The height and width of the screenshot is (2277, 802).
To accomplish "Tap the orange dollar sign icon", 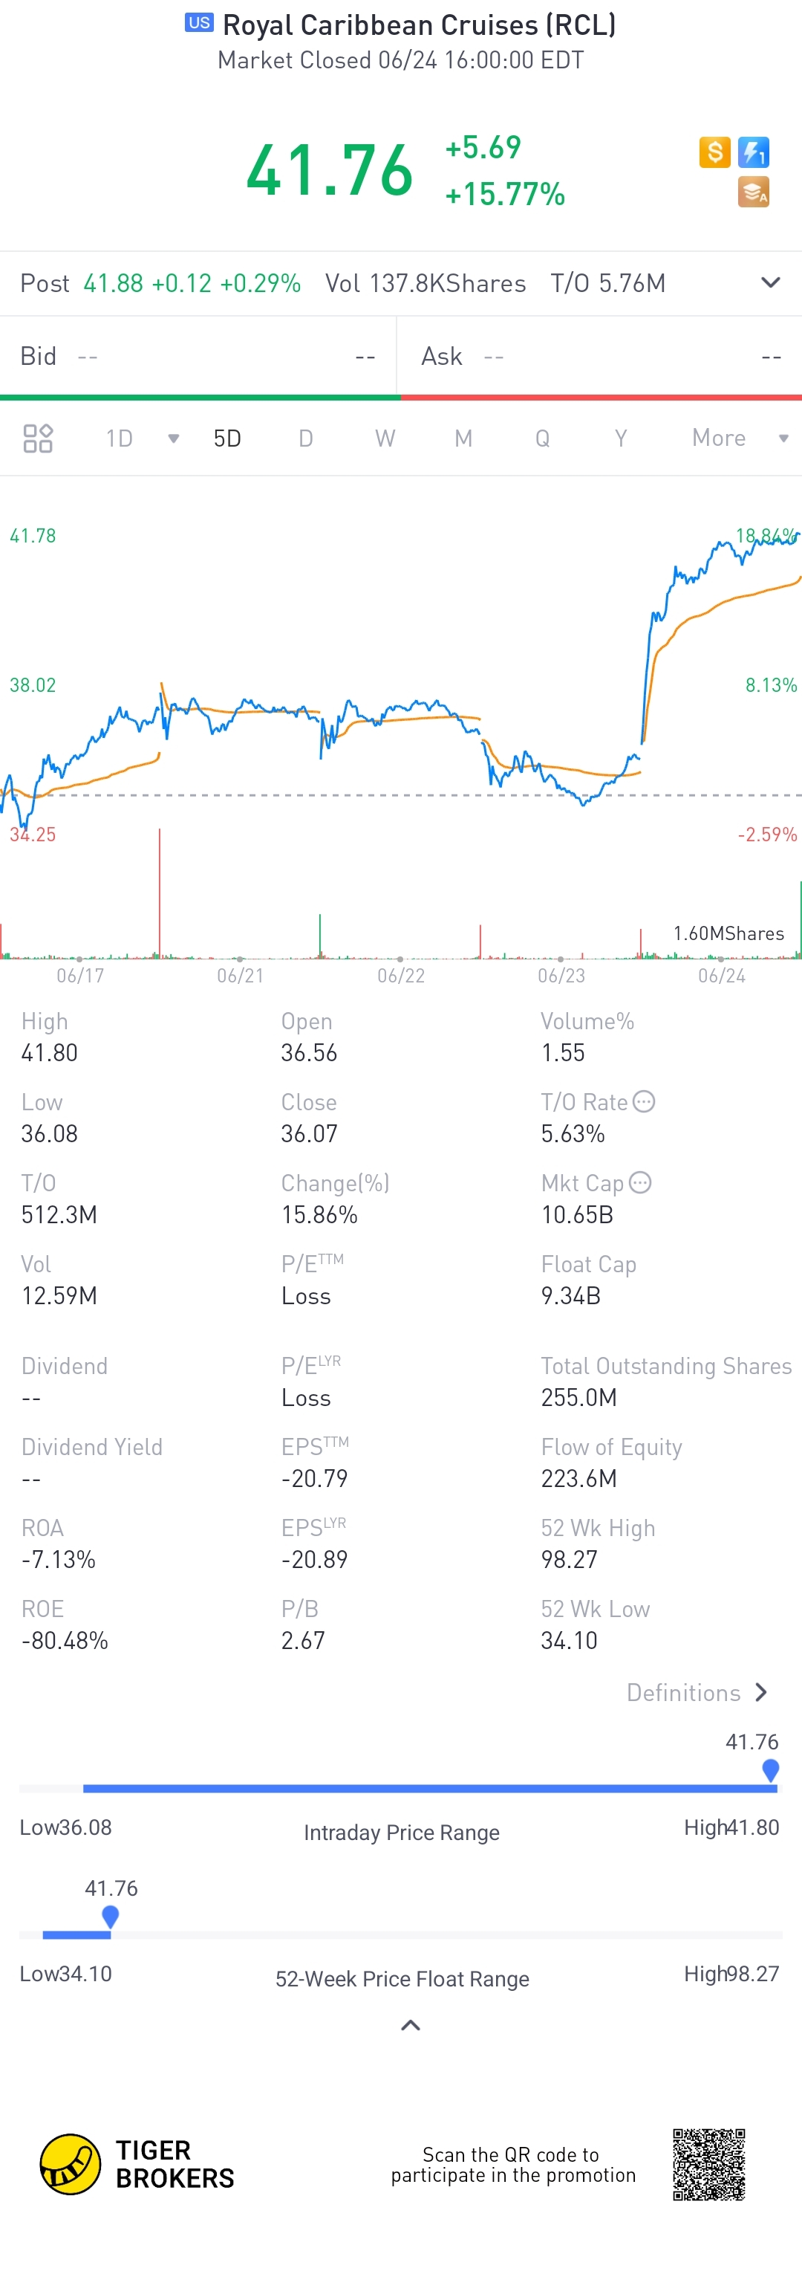I will pyautogui.click(x=714, y=152).
